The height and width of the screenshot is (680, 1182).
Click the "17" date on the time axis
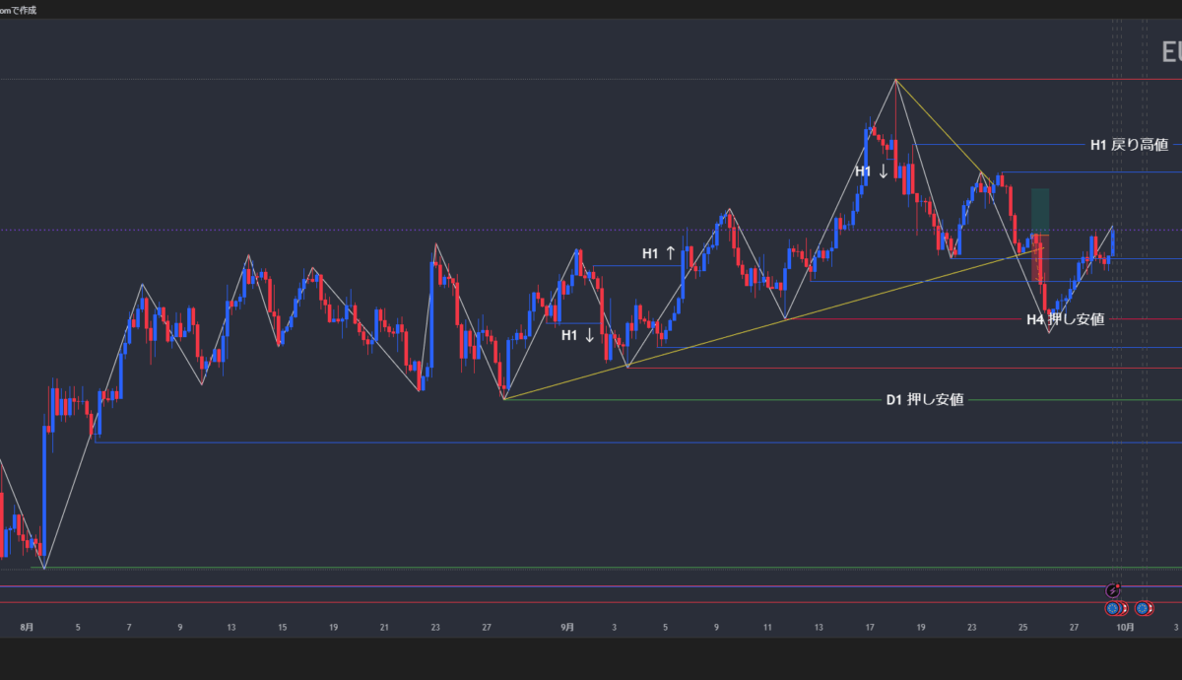(869, 626)
